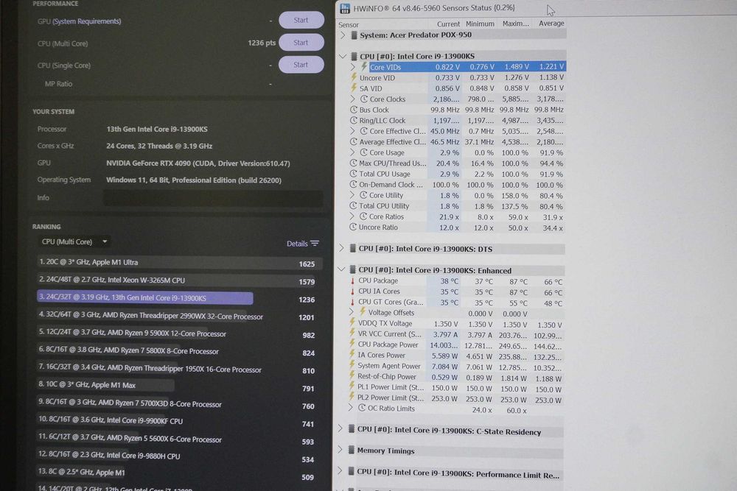This screenshot has height=491, width=737.
Task: Click Uncore VID lightning bolt icon
Action: 354,77
